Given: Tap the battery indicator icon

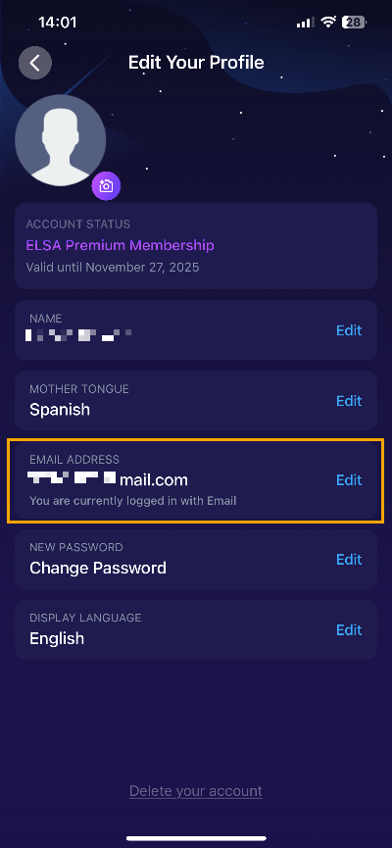Looking at the screenshot, I should point(354,23).
